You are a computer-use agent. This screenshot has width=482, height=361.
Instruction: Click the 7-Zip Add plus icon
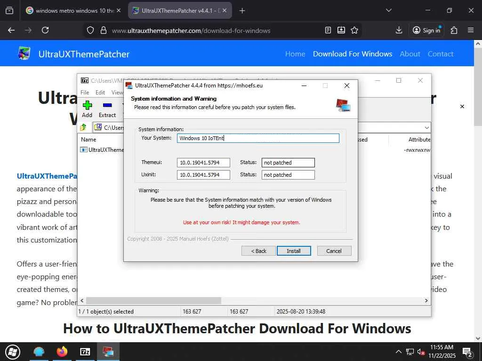point(87,105)
